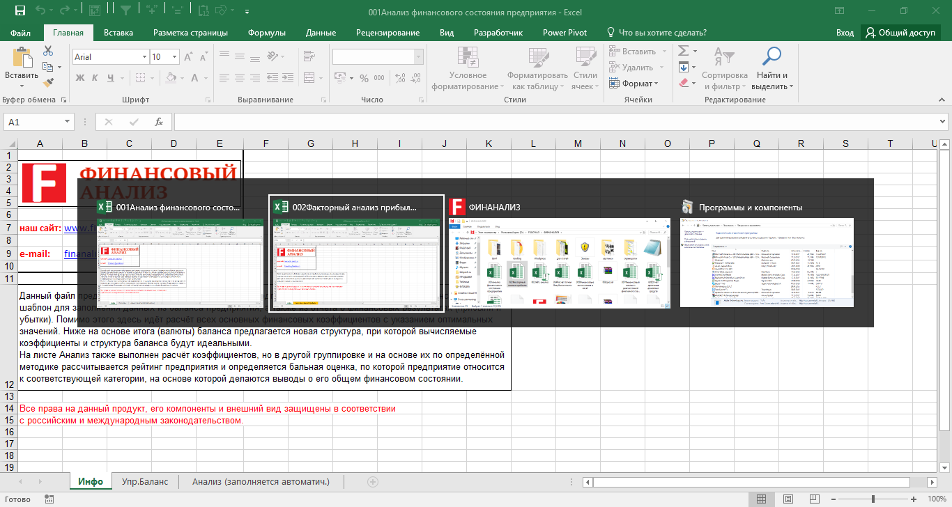Enable Normal view button in status bar
952x507 pixels.
[x=762, y=499]
